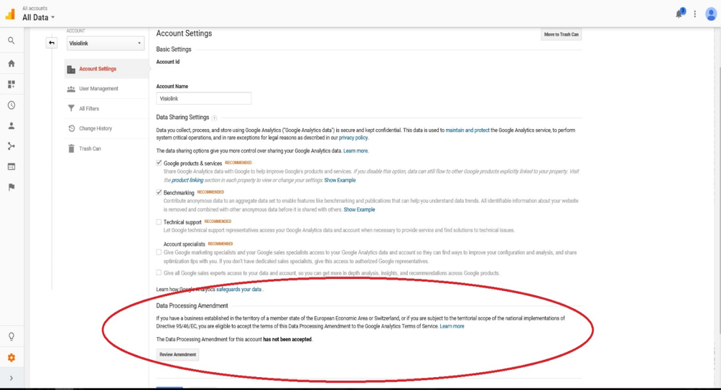The image size is (721, 390).
Task: Click the Trash Can bin icon
Action: tap(71, 148)
